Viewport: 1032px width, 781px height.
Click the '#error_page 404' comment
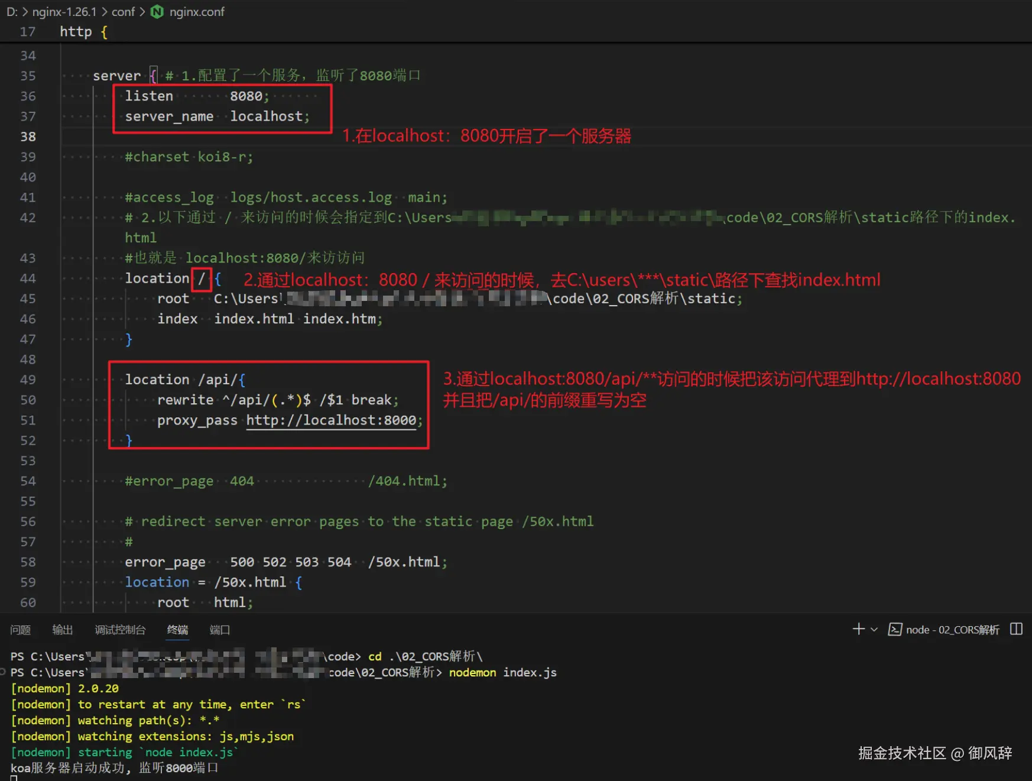click(286, 481)
